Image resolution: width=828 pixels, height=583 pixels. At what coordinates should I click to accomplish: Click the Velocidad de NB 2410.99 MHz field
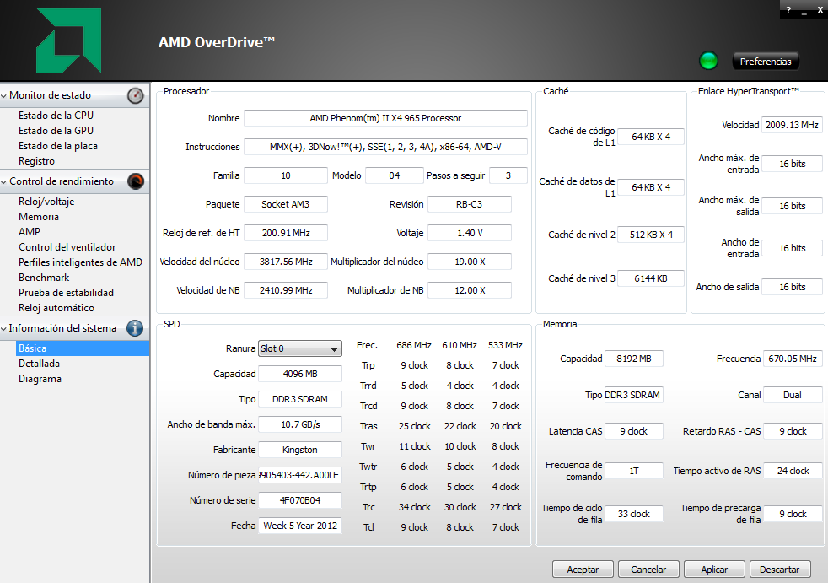[x=286, y=290]
